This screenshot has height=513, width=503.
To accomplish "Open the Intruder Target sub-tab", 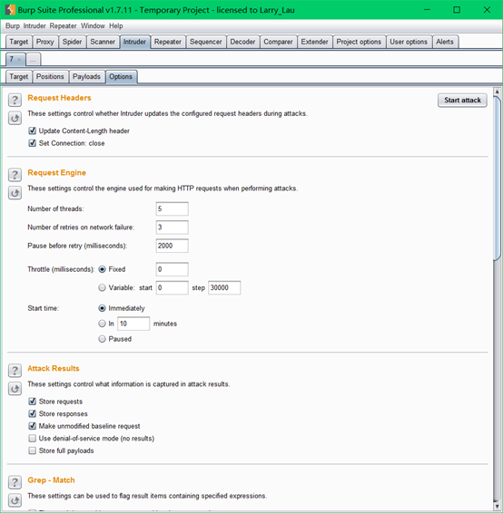I will [x=19, y=76].
